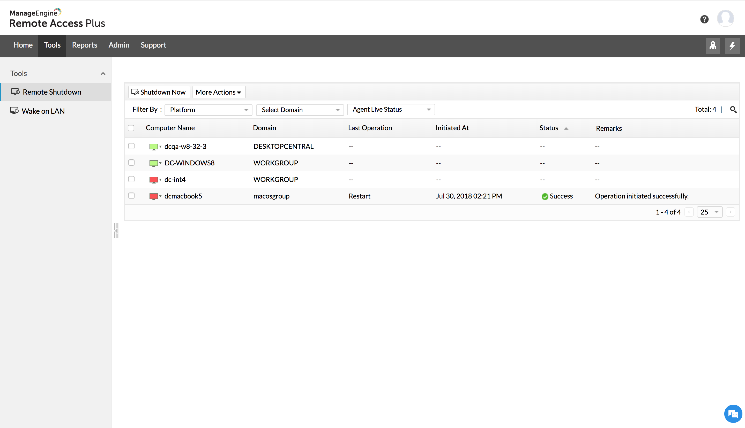Click the help question mark icon
This screenshot has width=745, height=428.
pos(704,19)
